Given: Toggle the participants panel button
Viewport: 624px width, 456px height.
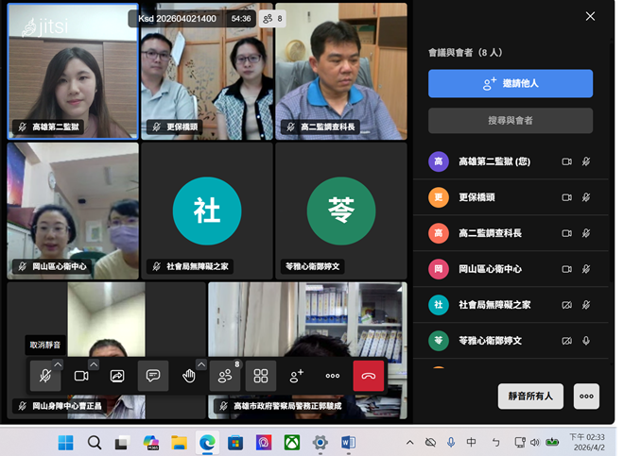Looking at the screenshot, I should click(225, 376).
